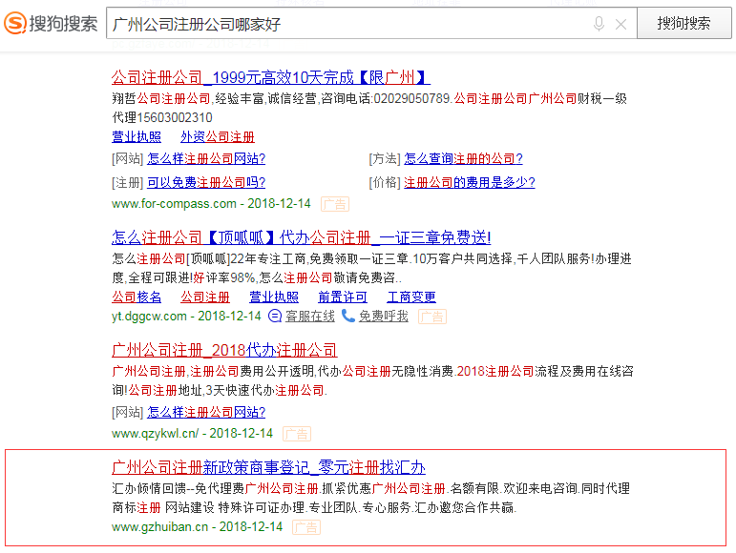736x553 pixels.
Task: Open 怎么查询注册的公司? link
Action: pos(463,159)
